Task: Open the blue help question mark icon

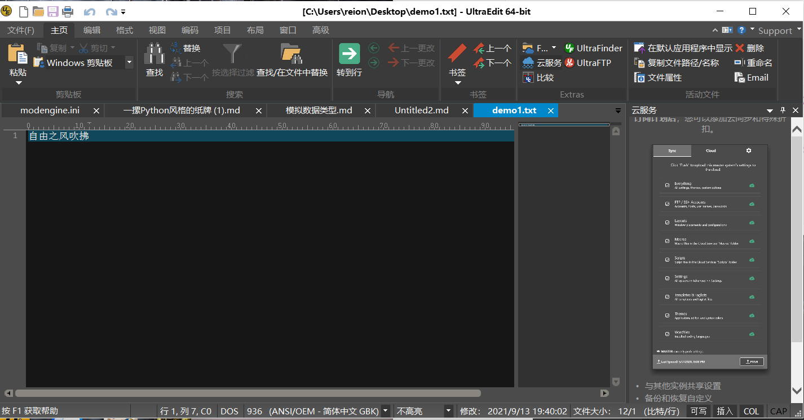Action: pyautogui.click(x=742, y=30)
